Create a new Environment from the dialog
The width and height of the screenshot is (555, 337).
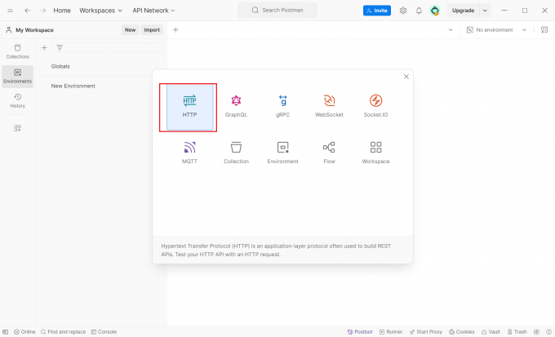pos(283,153)
